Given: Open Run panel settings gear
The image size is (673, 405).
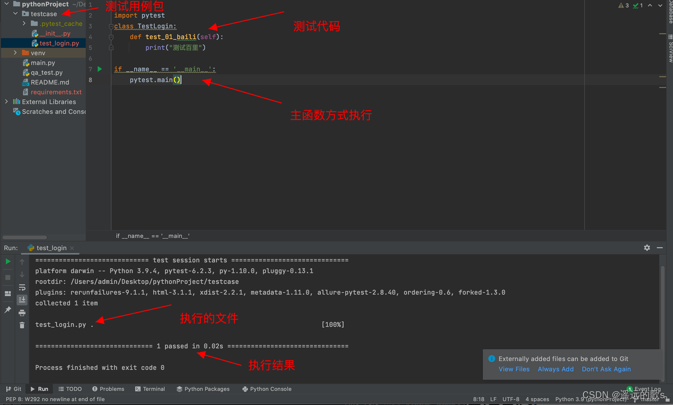Looking at the screenshot, I should point(647,248).
